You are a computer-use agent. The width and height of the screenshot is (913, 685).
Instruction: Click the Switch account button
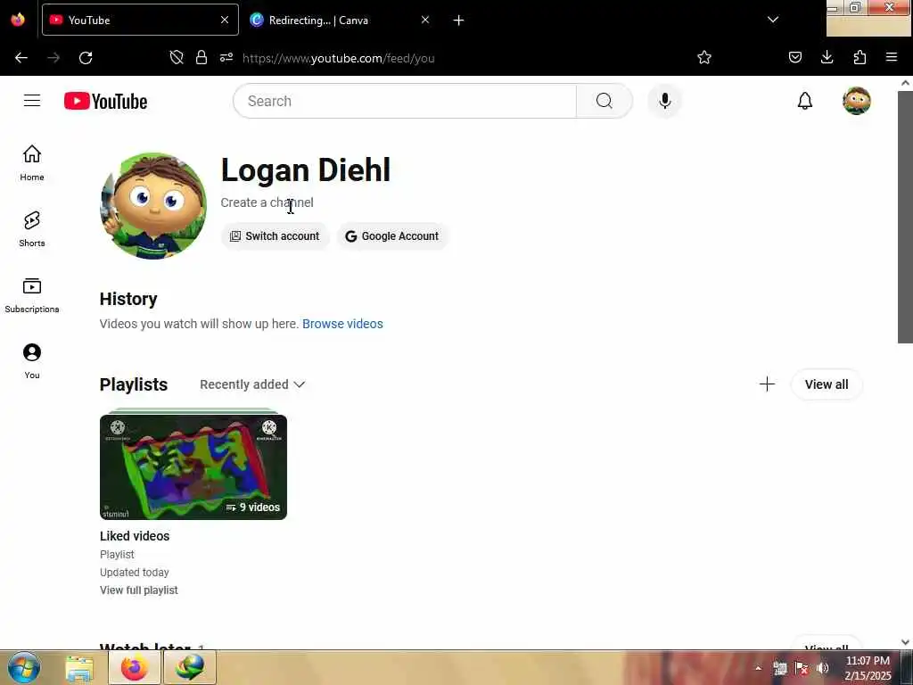[275, 235]
